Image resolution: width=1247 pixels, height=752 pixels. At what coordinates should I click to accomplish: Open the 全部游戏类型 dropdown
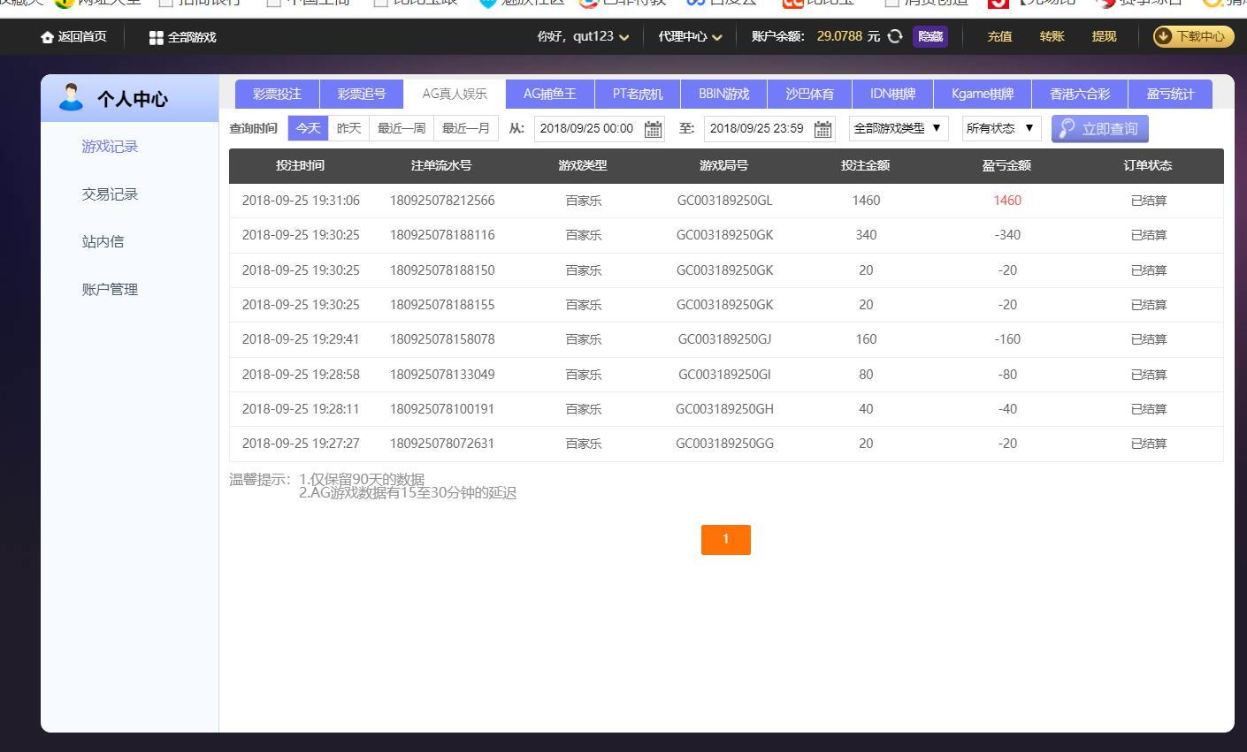pos(899,128)
